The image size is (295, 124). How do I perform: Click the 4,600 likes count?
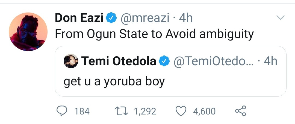[204, 111]
